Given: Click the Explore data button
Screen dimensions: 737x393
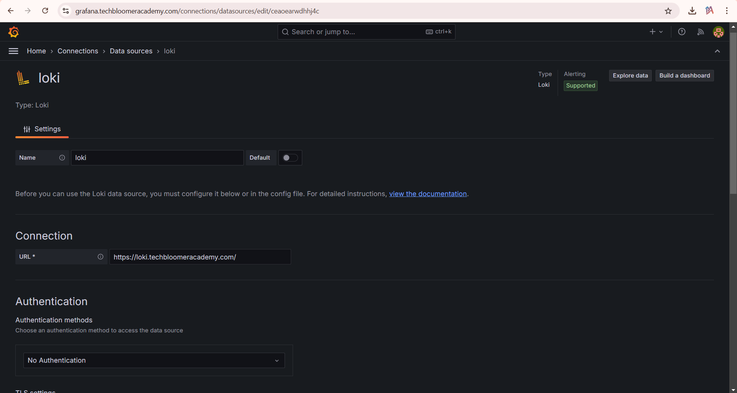Looking at the screenshot, I should [x=630, y=75].
